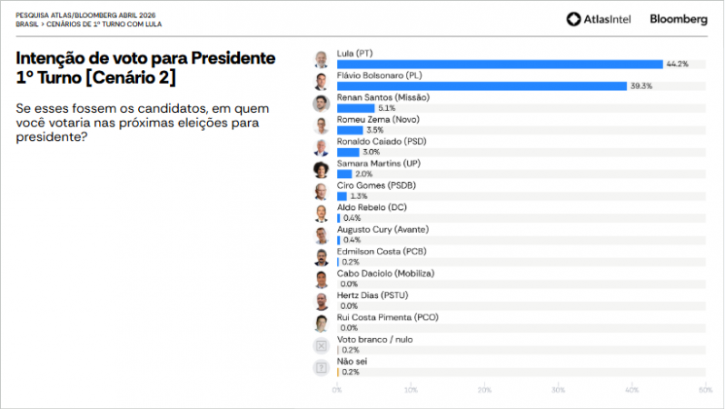Click Ciro Gomes (PSDB) portrait

321,191
